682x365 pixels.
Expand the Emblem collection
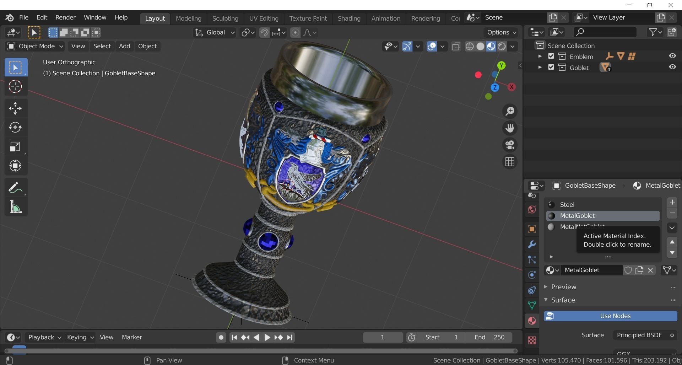[540, 56]
